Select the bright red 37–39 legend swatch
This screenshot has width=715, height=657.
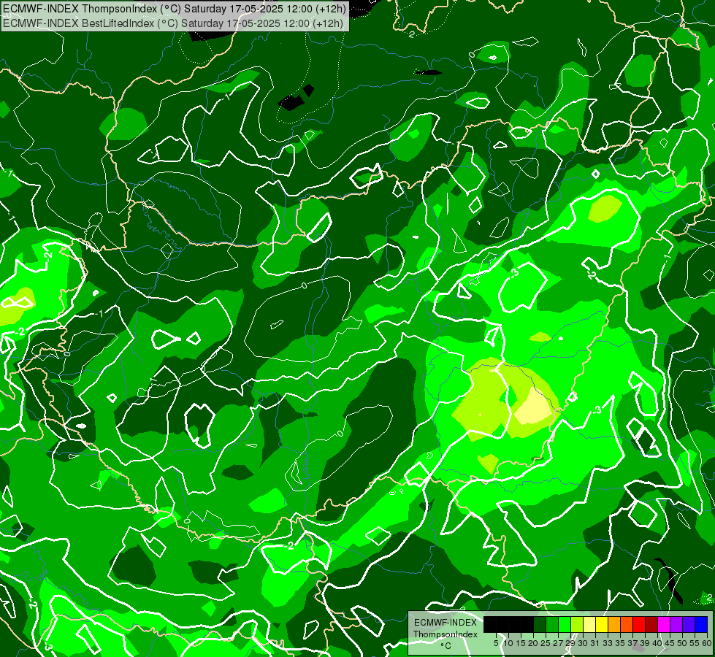coord(639,625)
